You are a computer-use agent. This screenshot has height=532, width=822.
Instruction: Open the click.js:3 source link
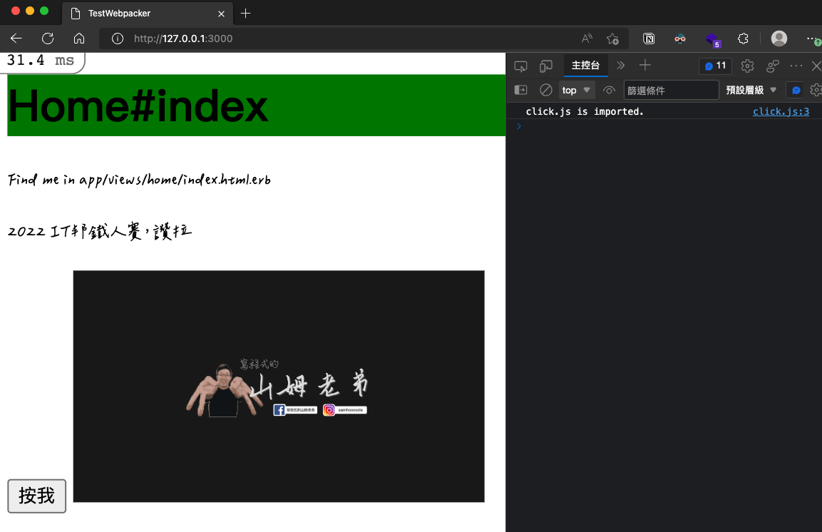pos(781,111)
